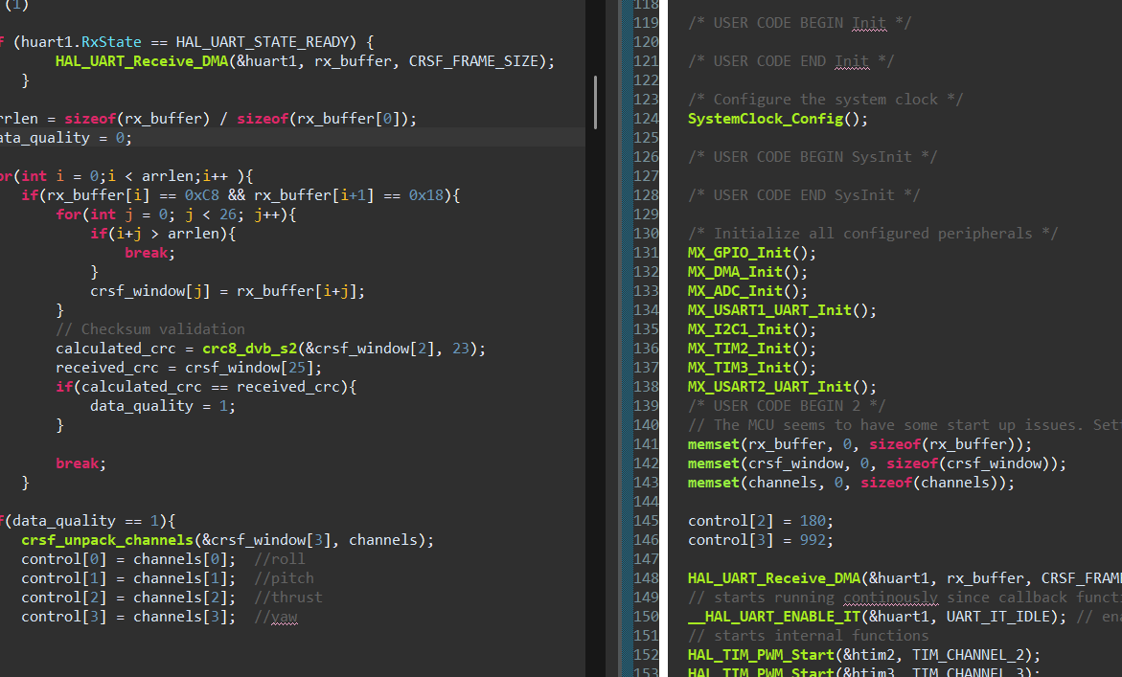The image size is (1122, 677).
Task: Click MX_TIM3_Init(); call
Action: (x=752, y=368)
